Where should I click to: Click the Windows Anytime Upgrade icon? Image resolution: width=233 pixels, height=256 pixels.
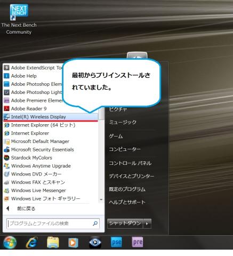coord(6,166)
